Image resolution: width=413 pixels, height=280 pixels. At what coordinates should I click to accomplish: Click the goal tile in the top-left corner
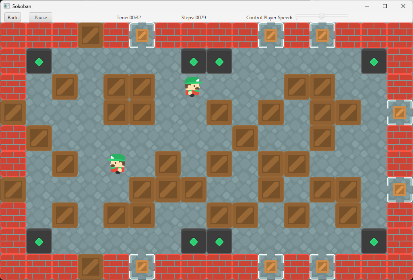(x=39, y=61)
